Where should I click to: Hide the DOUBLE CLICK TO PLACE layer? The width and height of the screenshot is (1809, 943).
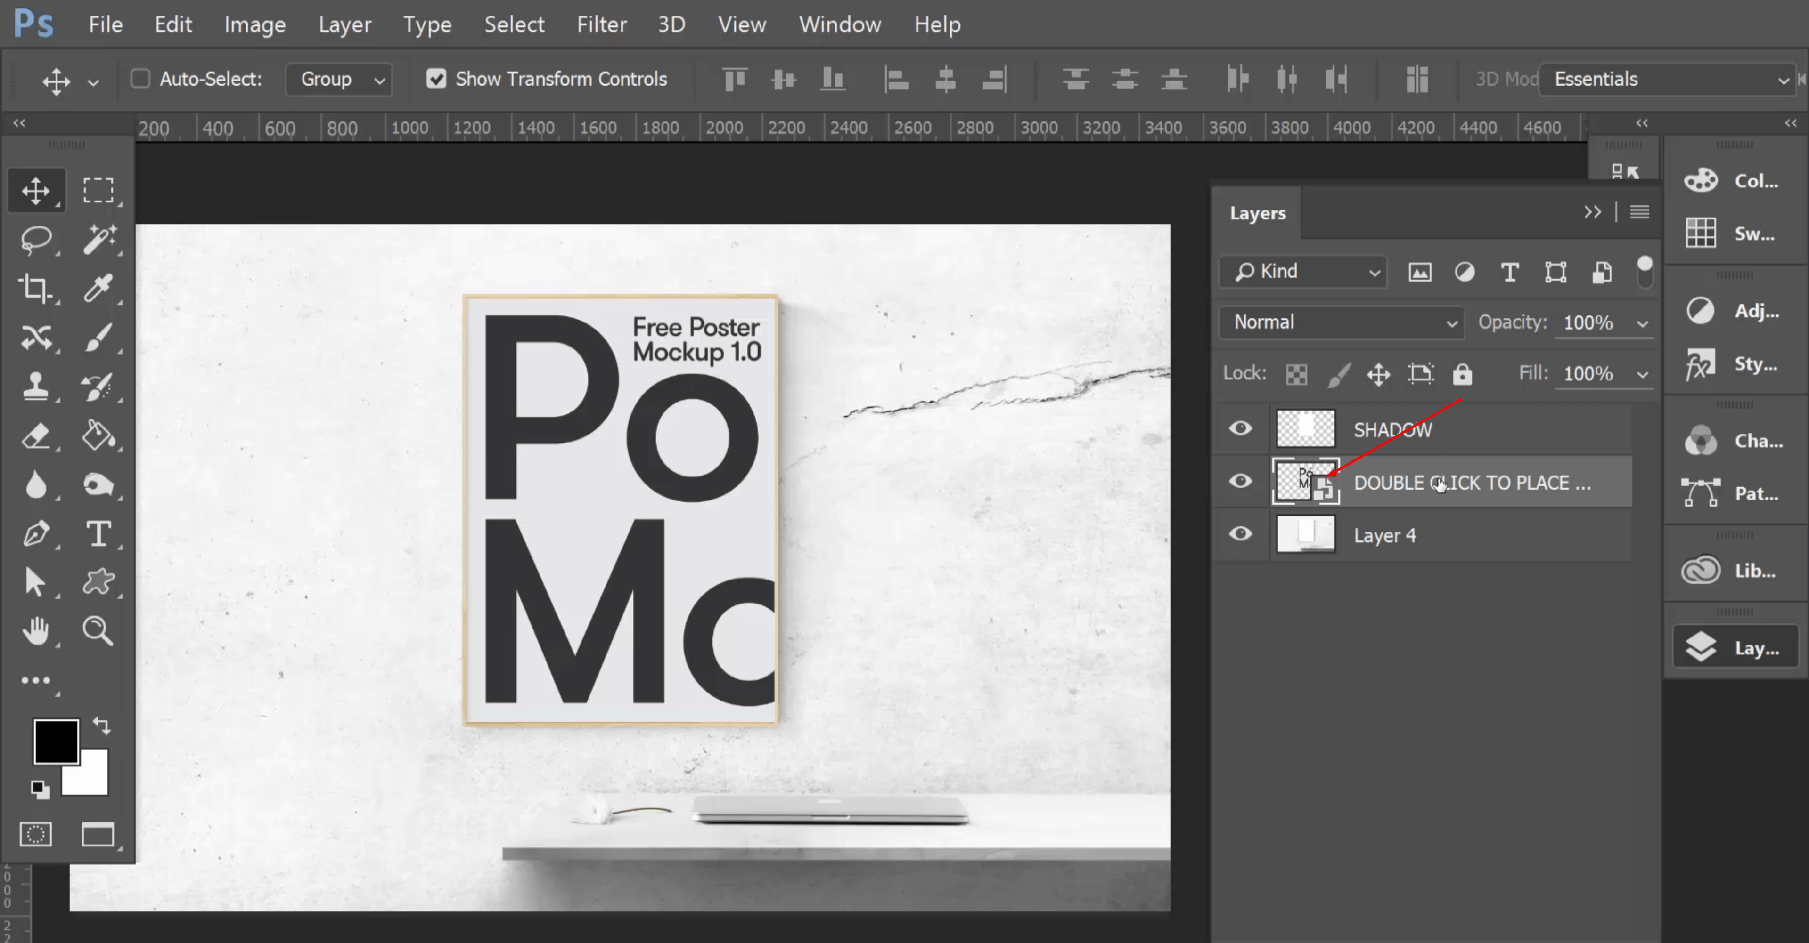(1240, 481)
